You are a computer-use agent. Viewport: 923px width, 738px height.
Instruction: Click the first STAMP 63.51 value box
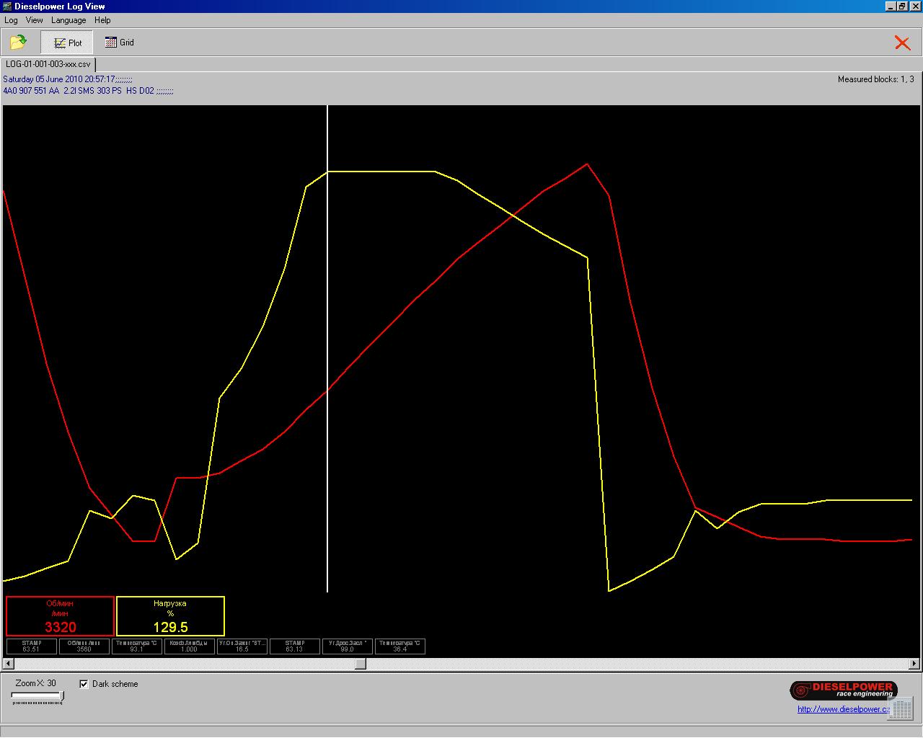32,646
